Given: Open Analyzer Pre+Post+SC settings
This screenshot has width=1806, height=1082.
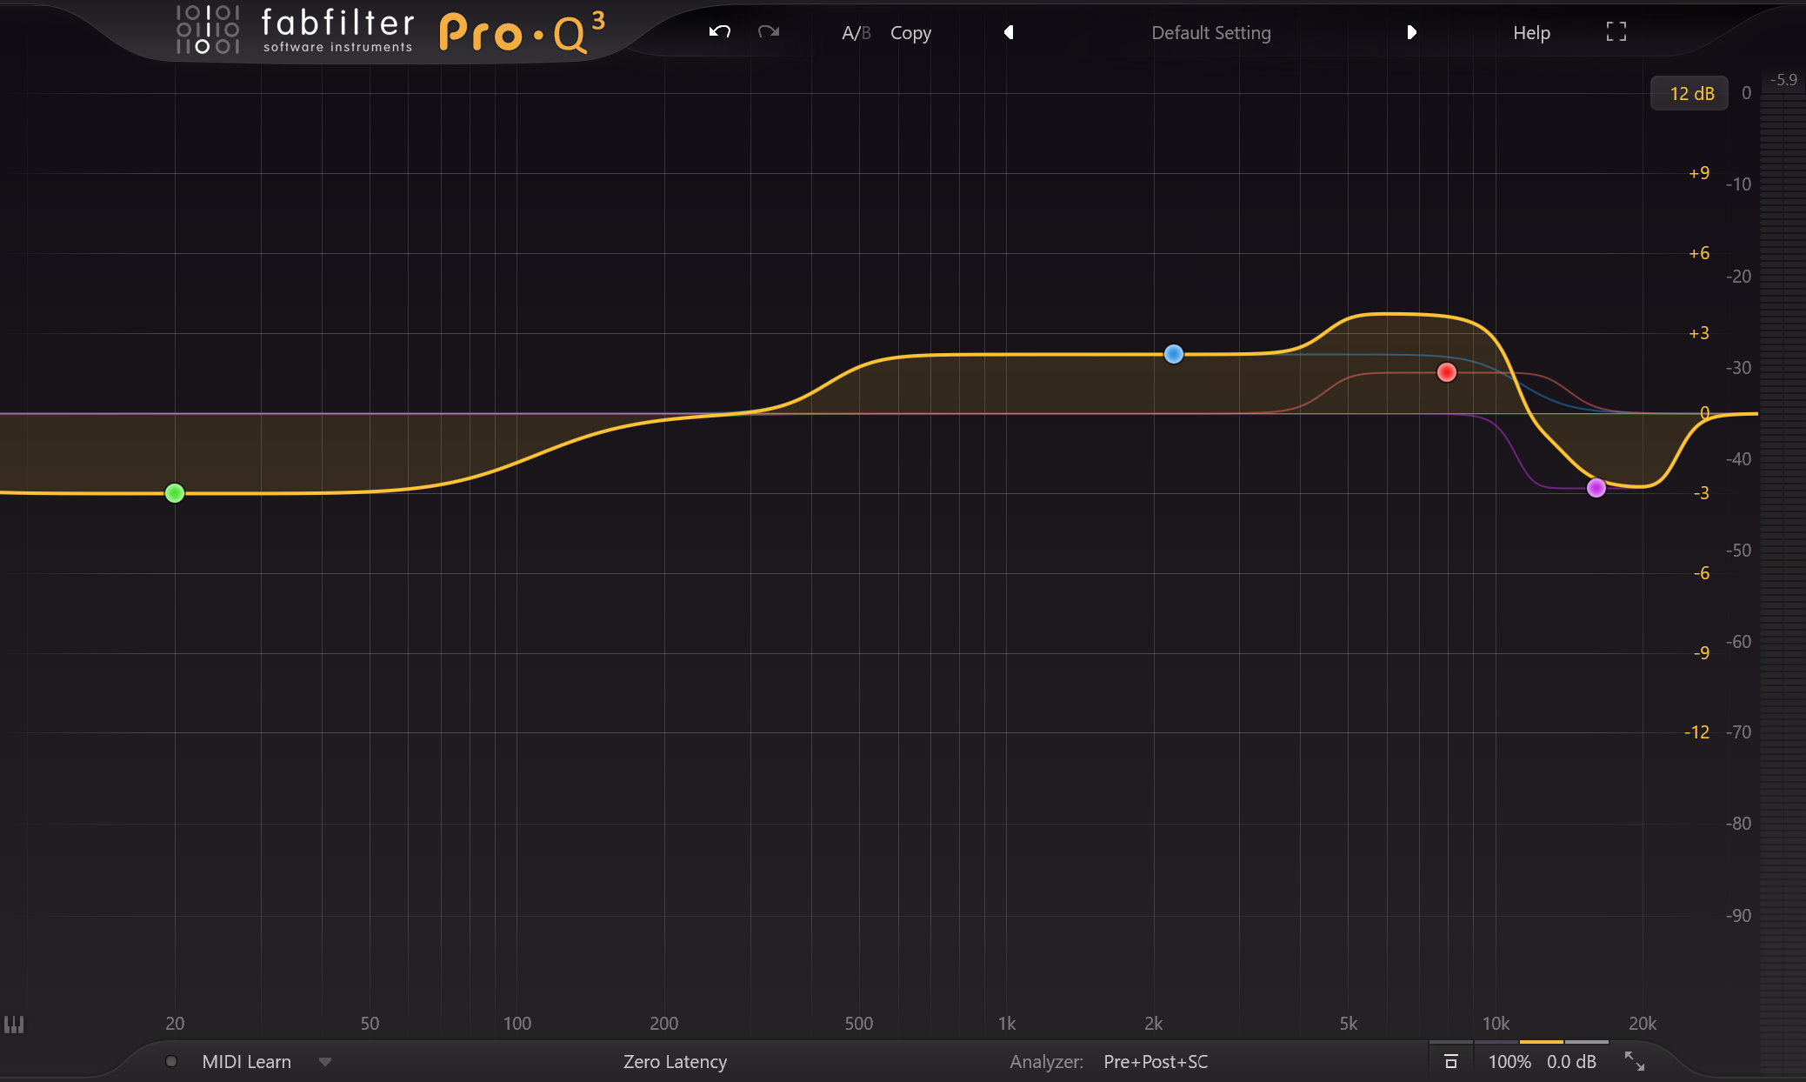Looking at the screenshot, I should coord(1156,1062).
